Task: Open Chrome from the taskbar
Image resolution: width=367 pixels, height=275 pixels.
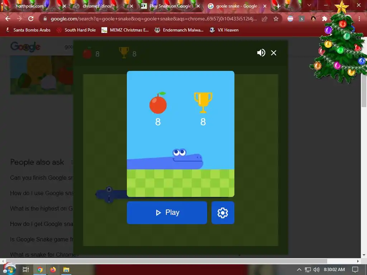Action: 40,270
